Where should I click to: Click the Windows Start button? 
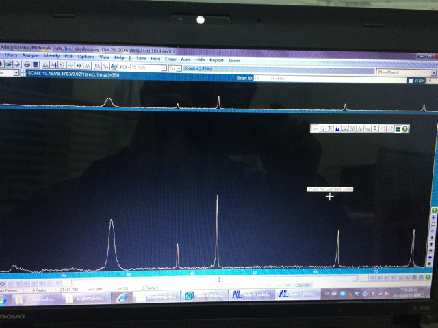pyautogui.click(x=3, y=300)
